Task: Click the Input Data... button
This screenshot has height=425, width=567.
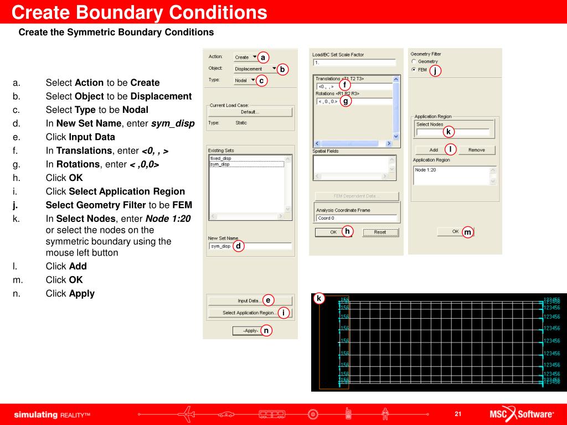Action: tap(250, 300)
